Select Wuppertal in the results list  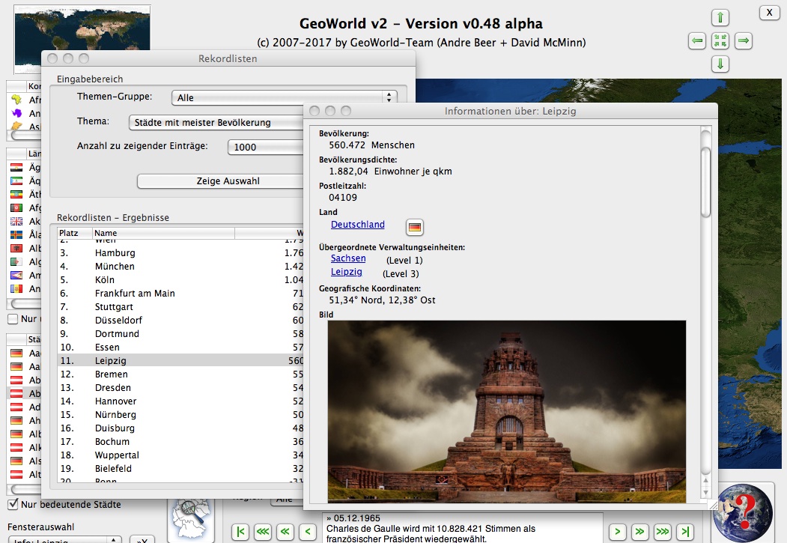pyautogui.click(x=180, y=455)
